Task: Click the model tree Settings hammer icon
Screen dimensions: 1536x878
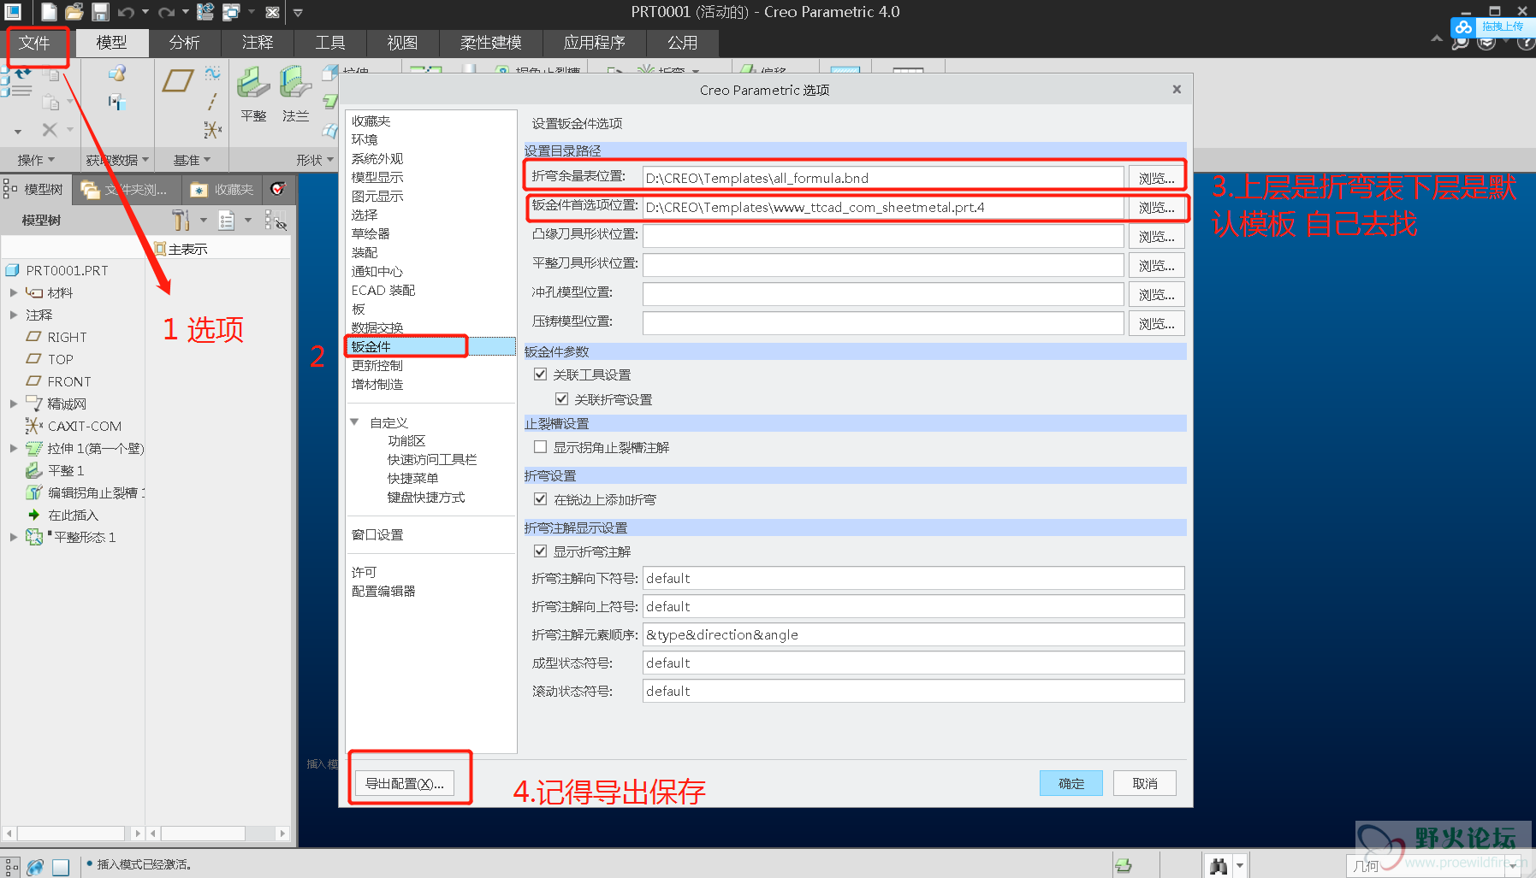Action: (x=180, y=221)
